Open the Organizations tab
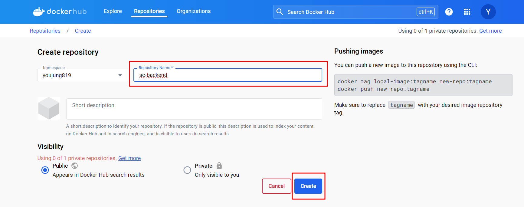This screenshot has height=207, width=524. pos(194,11)
